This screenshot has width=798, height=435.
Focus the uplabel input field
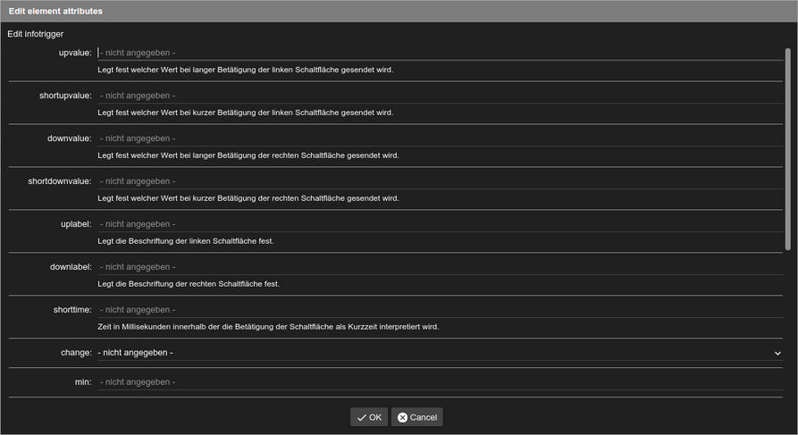tap(441, 224)
